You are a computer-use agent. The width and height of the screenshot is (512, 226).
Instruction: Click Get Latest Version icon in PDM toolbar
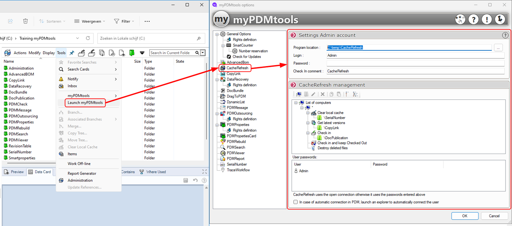coord(102,53)
